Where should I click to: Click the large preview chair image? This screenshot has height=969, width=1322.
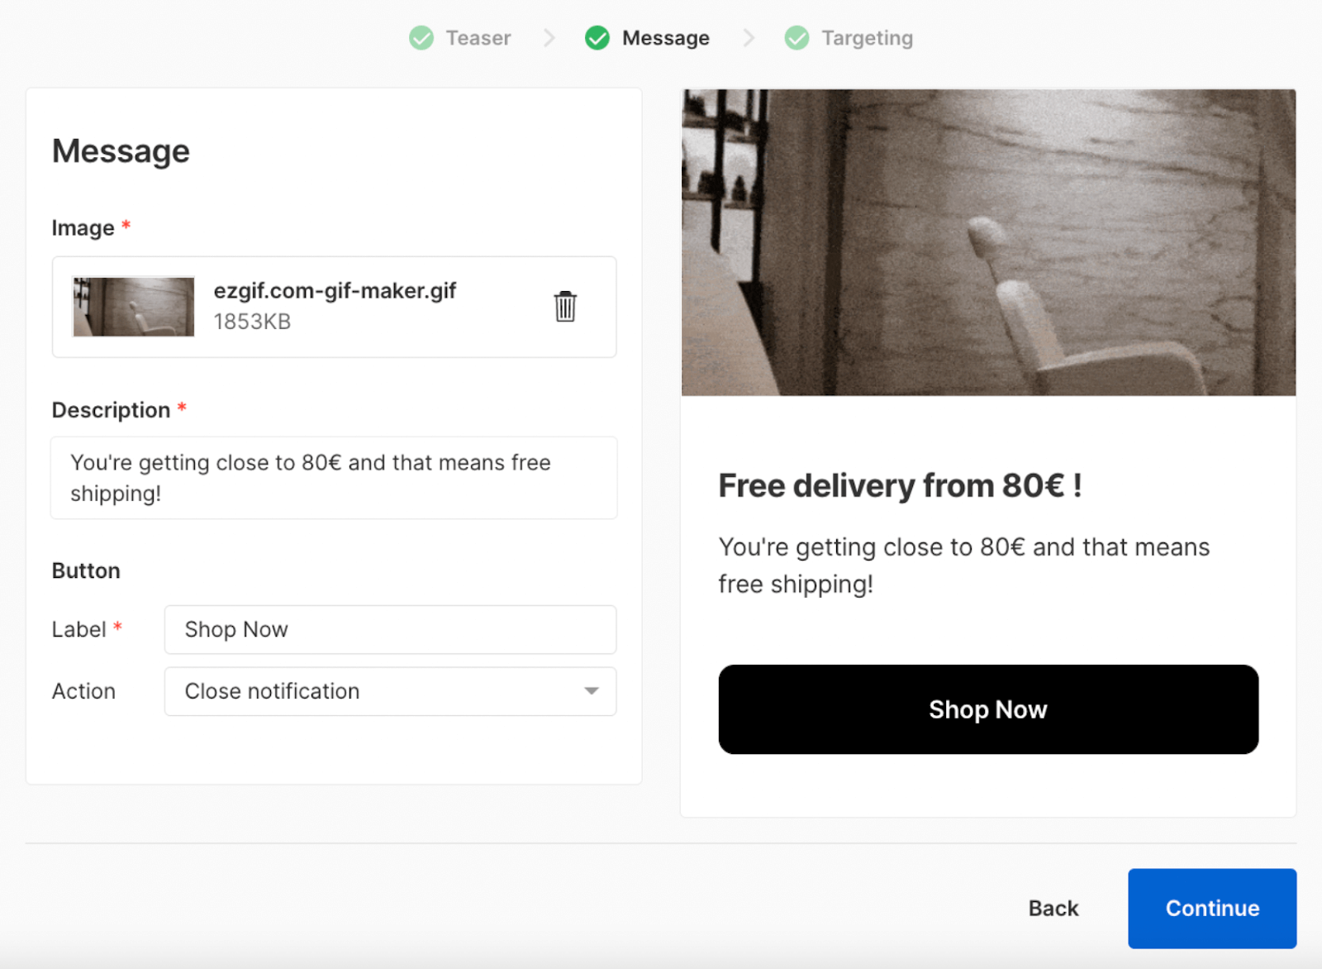pyautogui.click(x=988, y=242)
